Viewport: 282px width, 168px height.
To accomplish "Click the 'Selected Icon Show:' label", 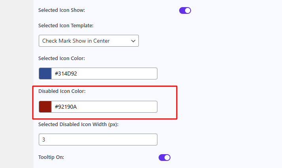I will tap(62, 10).
